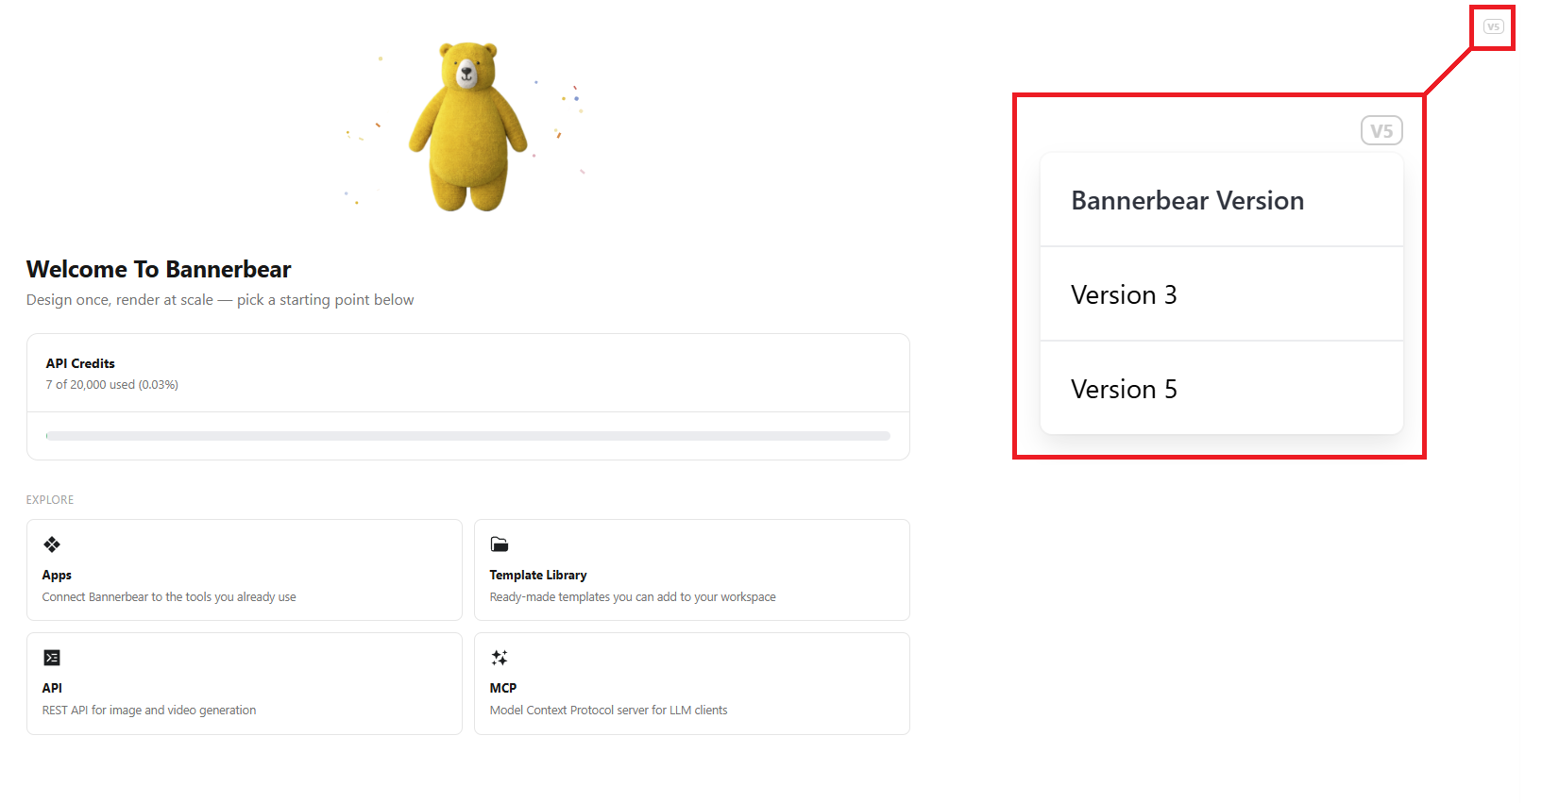Click 'Ready-made templates' description text
This screenshot has width=1542, height=803.
pyautogui.click(x=633, y=597)
